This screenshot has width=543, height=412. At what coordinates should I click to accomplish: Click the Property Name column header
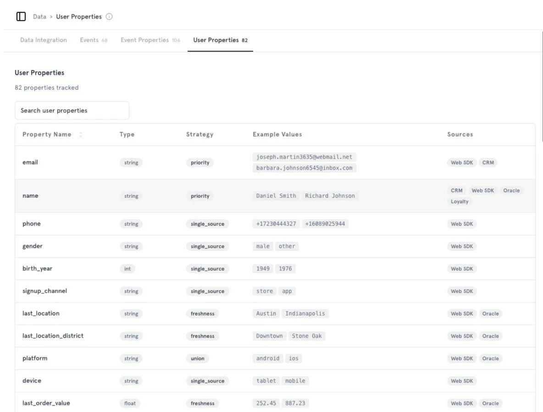click(47, 135)
